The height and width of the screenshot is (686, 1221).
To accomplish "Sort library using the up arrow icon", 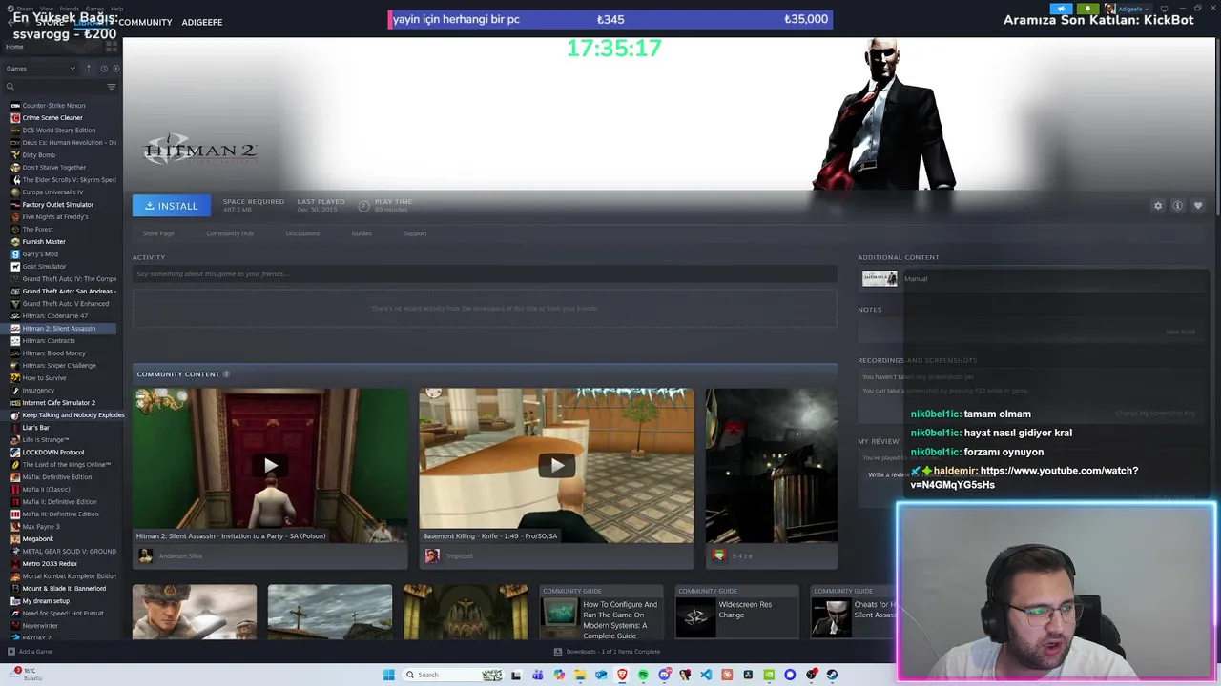I will [x=89, y=69].
